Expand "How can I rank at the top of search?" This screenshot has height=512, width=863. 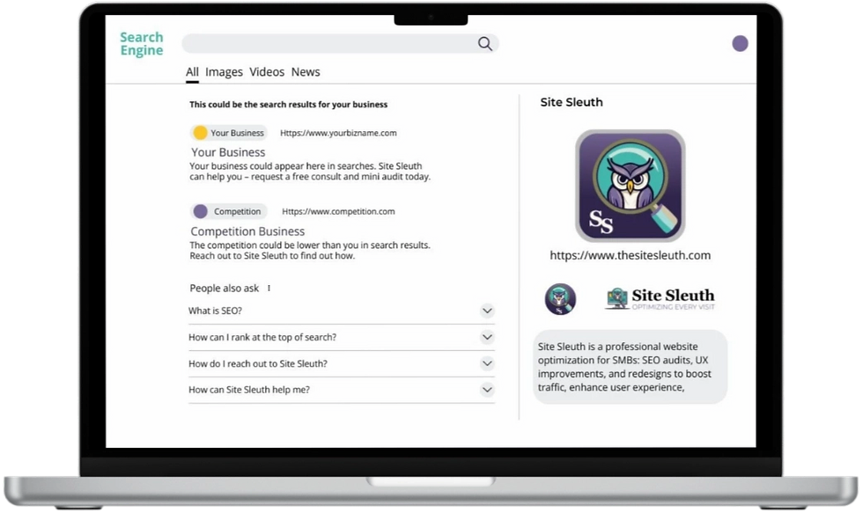point(487,337)
